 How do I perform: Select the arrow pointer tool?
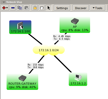(x=49, y=8)
